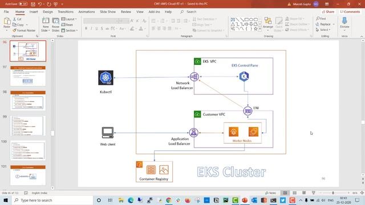Open the Layout dropdown
The width and height of the screenshot is (365, 205).
click(x=69, y=19)
